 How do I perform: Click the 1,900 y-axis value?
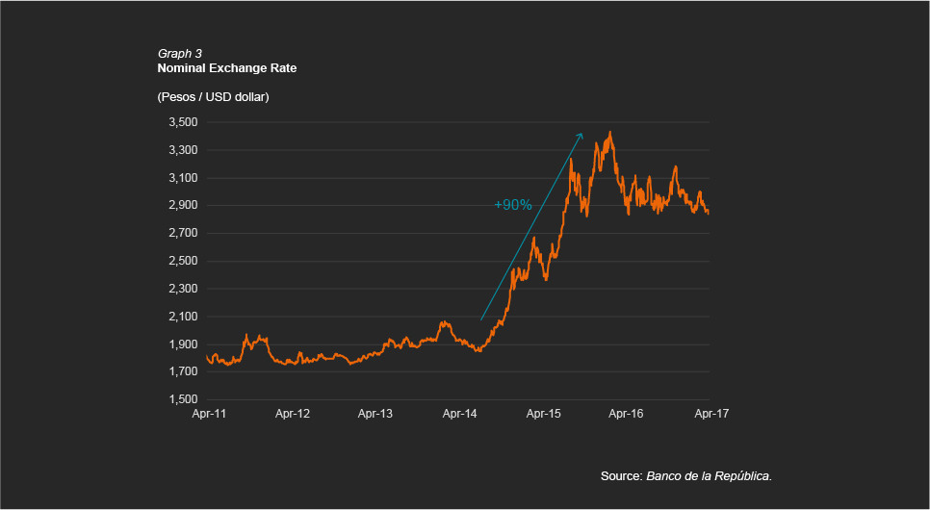coord(183,344)
